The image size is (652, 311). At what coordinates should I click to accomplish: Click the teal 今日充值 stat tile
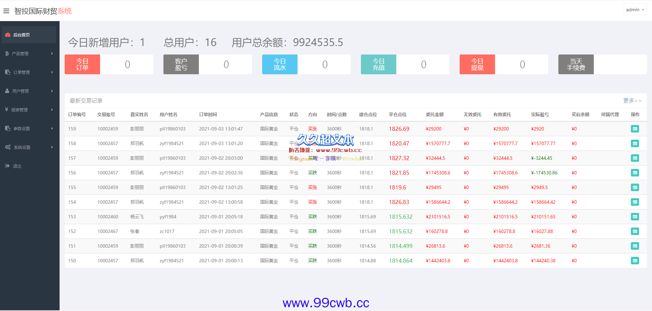pos(379,64)
